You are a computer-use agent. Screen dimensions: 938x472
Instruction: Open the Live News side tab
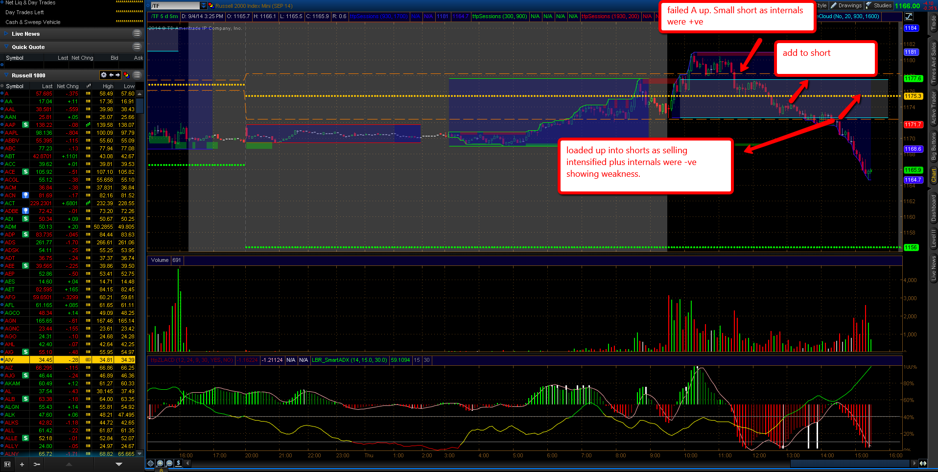(x=934, y=268)
